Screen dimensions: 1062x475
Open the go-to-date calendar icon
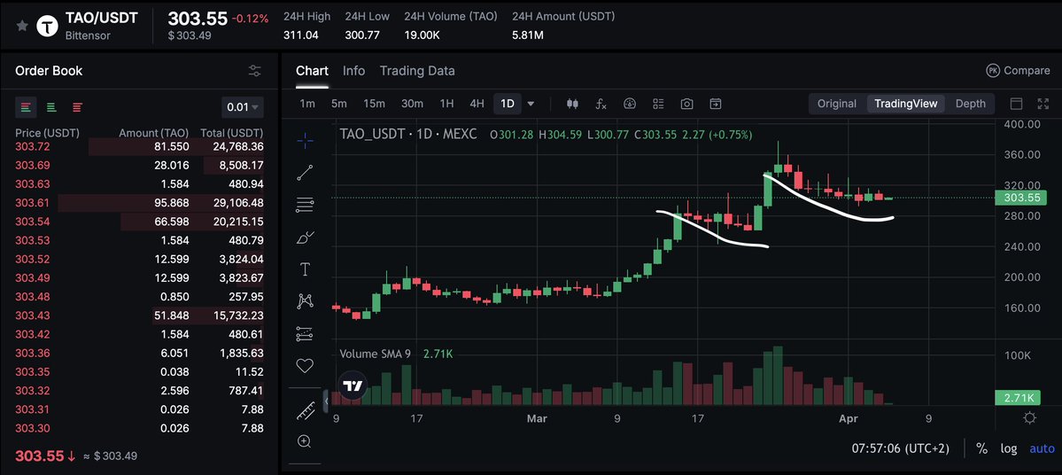715,104
